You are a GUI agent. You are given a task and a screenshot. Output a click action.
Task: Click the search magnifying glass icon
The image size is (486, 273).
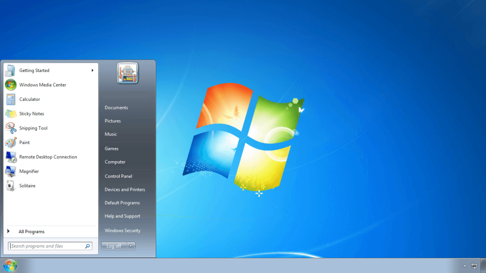88,246
